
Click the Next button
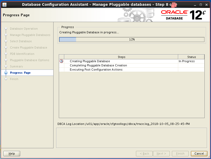pos(161,153)
